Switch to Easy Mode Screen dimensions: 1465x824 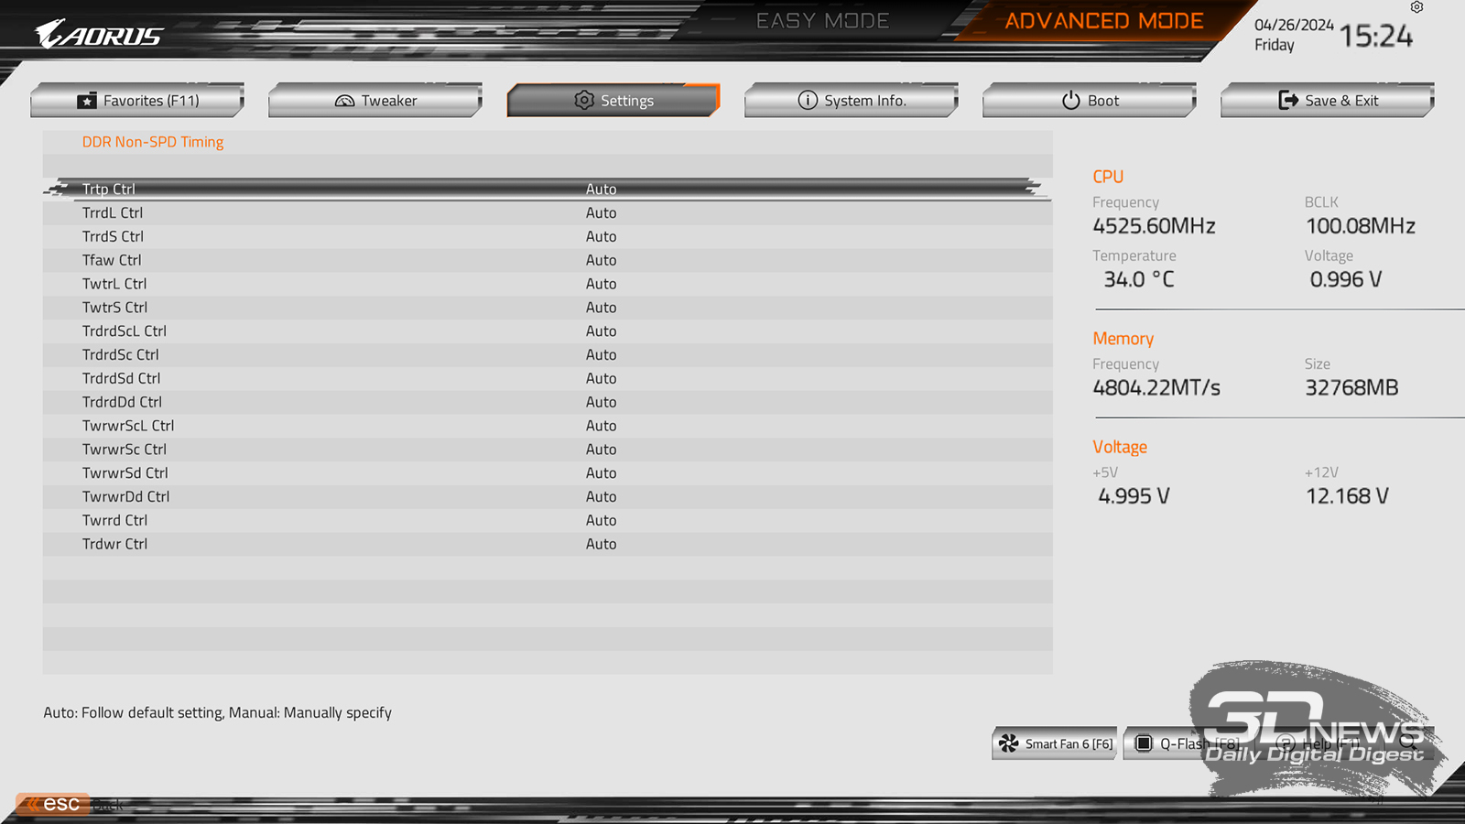coord(822,21)
